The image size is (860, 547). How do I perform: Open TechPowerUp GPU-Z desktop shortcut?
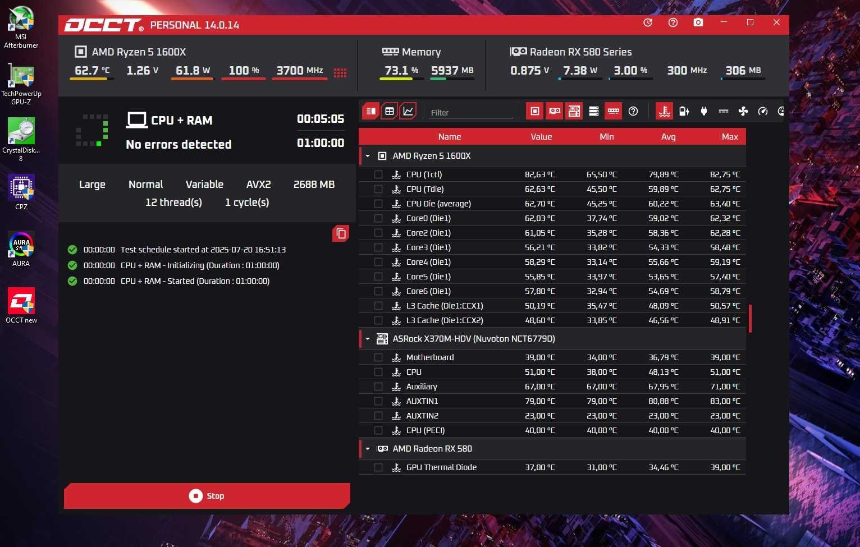[21, 83]
